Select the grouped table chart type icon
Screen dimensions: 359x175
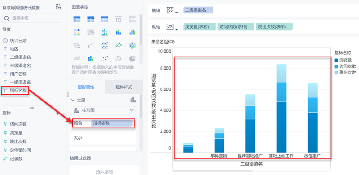[77, 19]
